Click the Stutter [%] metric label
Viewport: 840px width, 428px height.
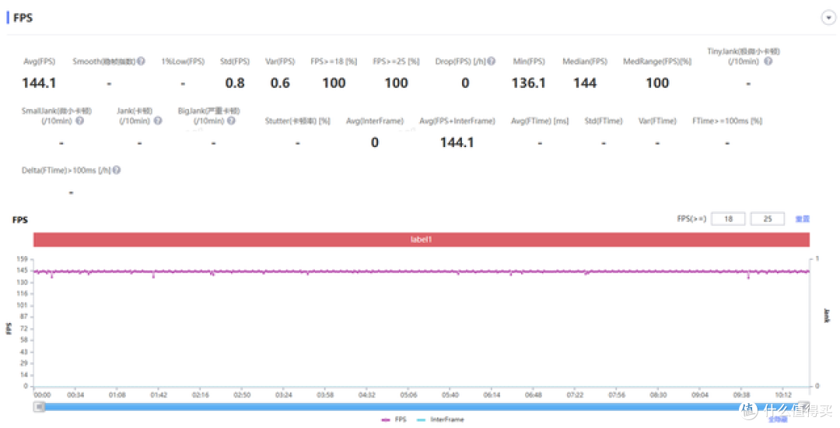click(297, 121)
